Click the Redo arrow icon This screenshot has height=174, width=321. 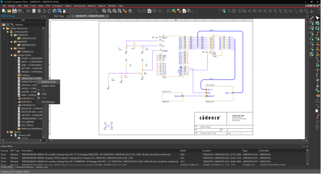(49, 11)
